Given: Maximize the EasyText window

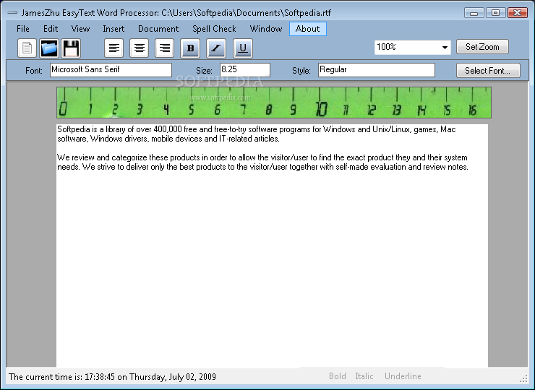Looking at the screenshot, I should (495, 13).
